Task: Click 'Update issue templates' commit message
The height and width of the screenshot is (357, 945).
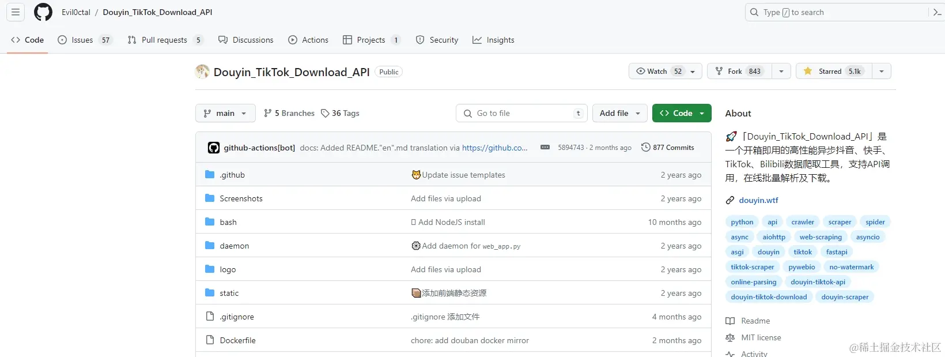Action: 463,175
